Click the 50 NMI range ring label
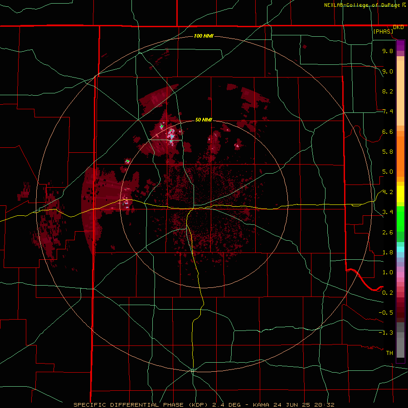This screenshot has height=408, width=408. coord(204,120)
